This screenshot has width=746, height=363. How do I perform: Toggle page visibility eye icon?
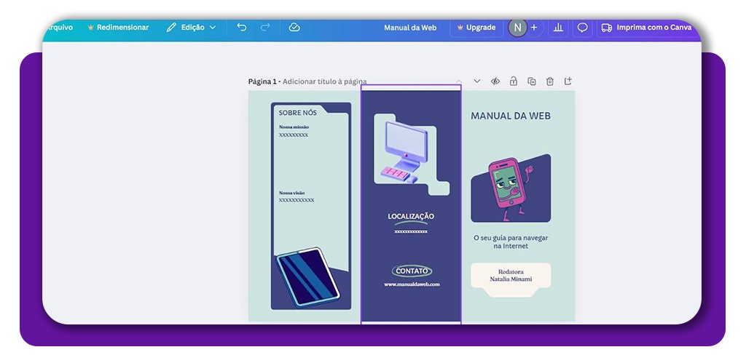[495, 81]
